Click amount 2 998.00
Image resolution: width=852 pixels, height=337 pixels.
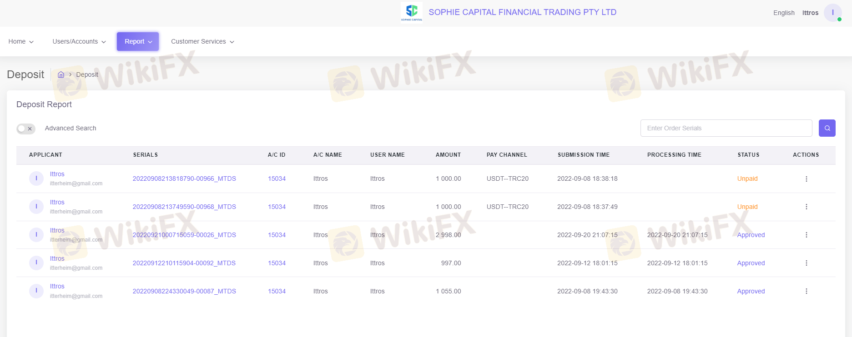[x=449, y=235]
